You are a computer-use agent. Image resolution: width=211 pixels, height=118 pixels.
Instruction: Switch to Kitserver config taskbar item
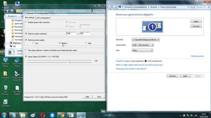point(71,115)
